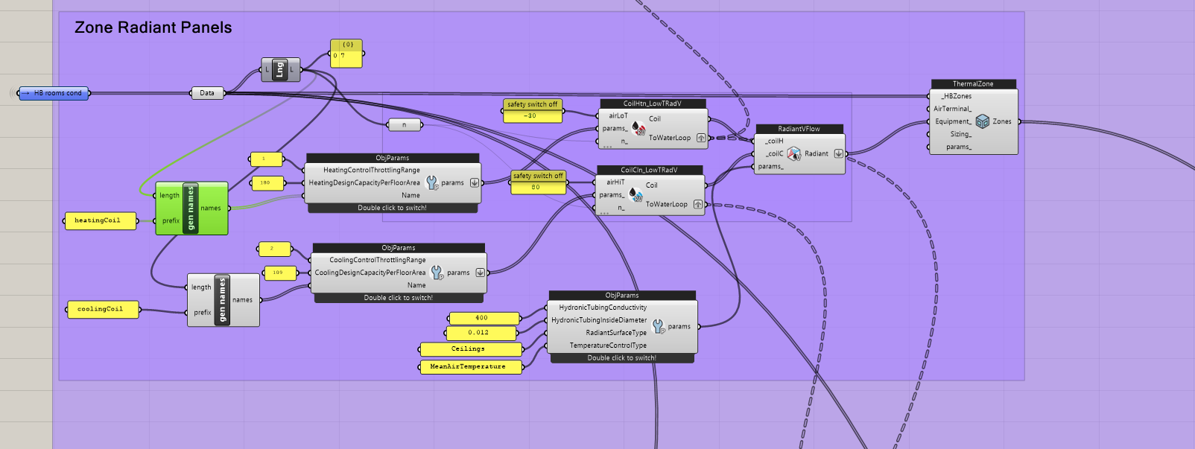Viewport: 1195px width, 449px height.
Task: Click switch bar under hydronic ObjParams
Action: [x=622, y=358]
